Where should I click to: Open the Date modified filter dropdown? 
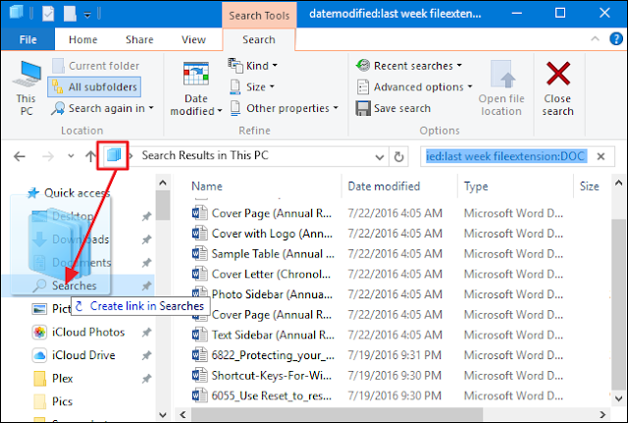[x=196, y=88]
